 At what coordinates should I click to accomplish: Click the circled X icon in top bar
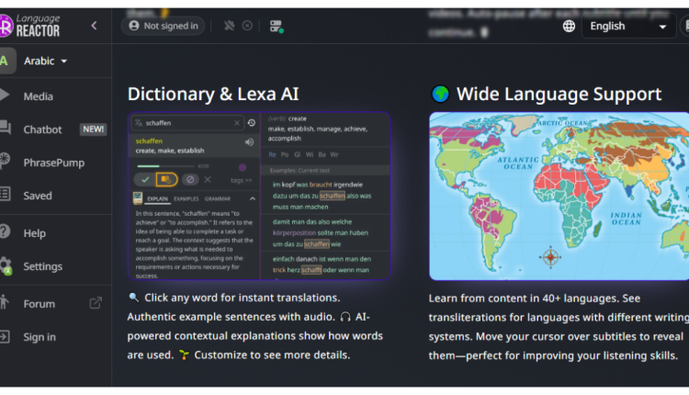[x=247, y=26]
